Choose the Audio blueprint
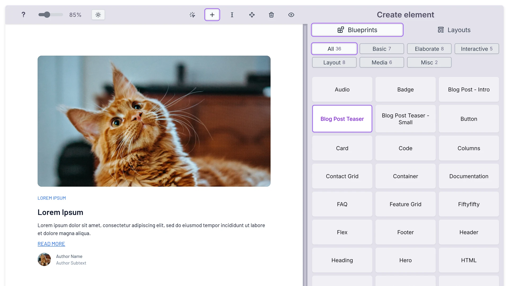The height and width of the screenshot is (286, 509). [x=342, y=90]
